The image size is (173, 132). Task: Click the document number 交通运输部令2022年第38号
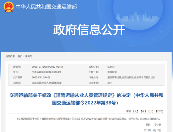47,72
